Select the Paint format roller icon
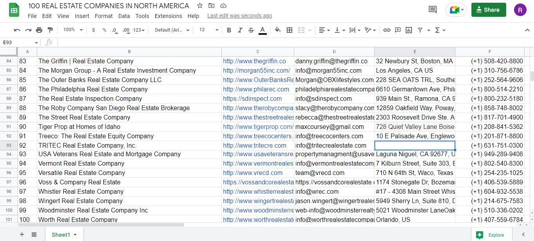The image size is (534, 241). (x=50, y=30)
